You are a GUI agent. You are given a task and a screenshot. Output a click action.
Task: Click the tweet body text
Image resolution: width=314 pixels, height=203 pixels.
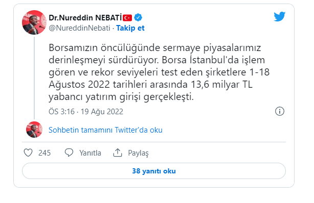coord(159,72)
